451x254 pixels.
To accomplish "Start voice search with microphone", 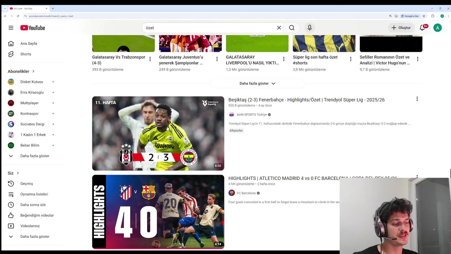I will click(310, 28).
